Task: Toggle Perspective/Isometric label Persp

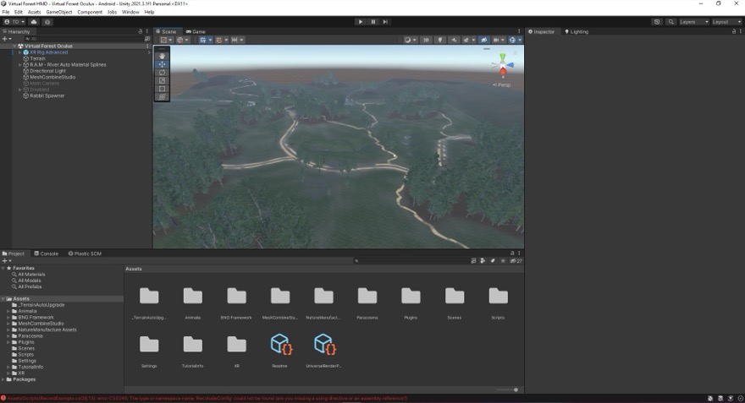Action: [502, 84]
